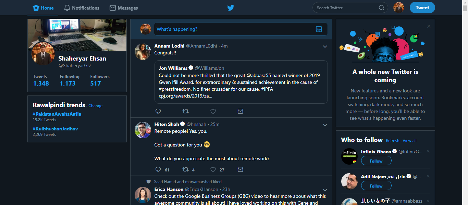Image resolution: width=468 pixels, height=205 pixels.
Task: Reply to Annam Lodhi's tweet
Action: 158,111
